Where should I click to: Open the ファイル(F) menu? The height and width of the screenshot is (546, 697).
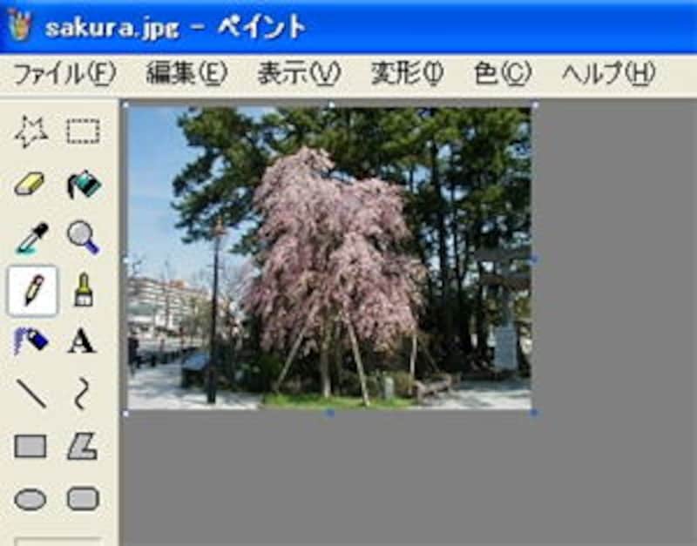pyautogui.click(x=64, y=73)
